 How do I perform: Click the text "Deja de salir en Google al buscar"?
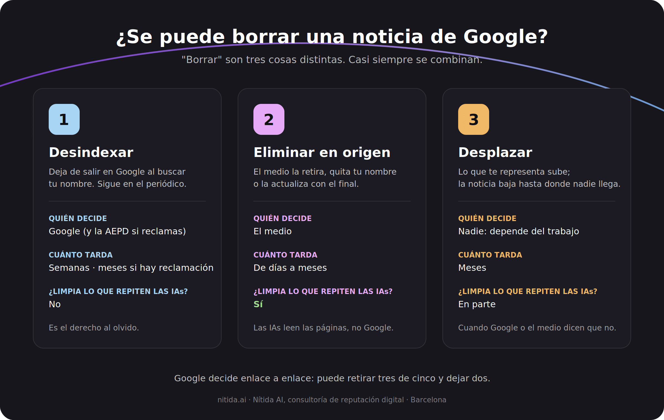coord(117,172)
